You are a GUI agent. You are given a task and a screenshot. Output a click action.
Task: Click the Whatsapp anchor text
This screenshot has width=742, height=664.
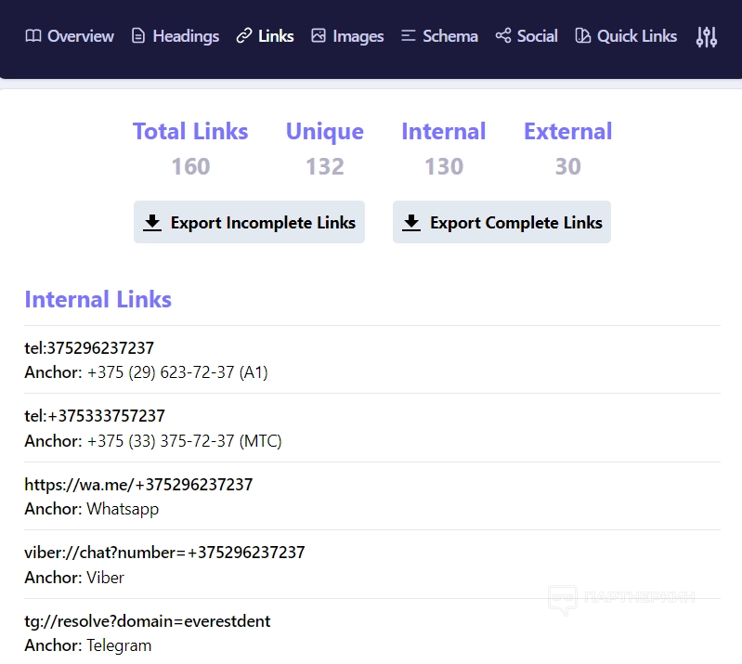click(x=123, y=509)
